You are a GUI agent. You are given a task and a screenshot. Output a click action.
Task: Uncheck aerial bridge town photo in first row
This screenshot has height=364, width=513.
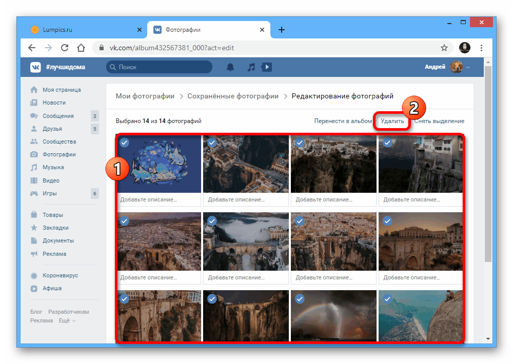pos(212,143)
